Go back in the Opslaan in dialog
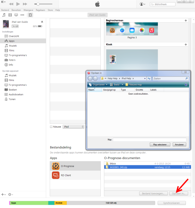Image resolution: width=195 pixels, height=208 pixels. point(90,78)
